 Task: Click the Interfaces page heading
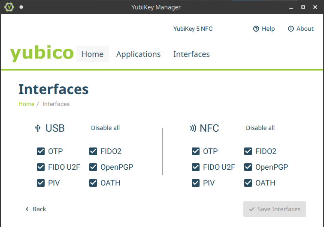(54, 89)
